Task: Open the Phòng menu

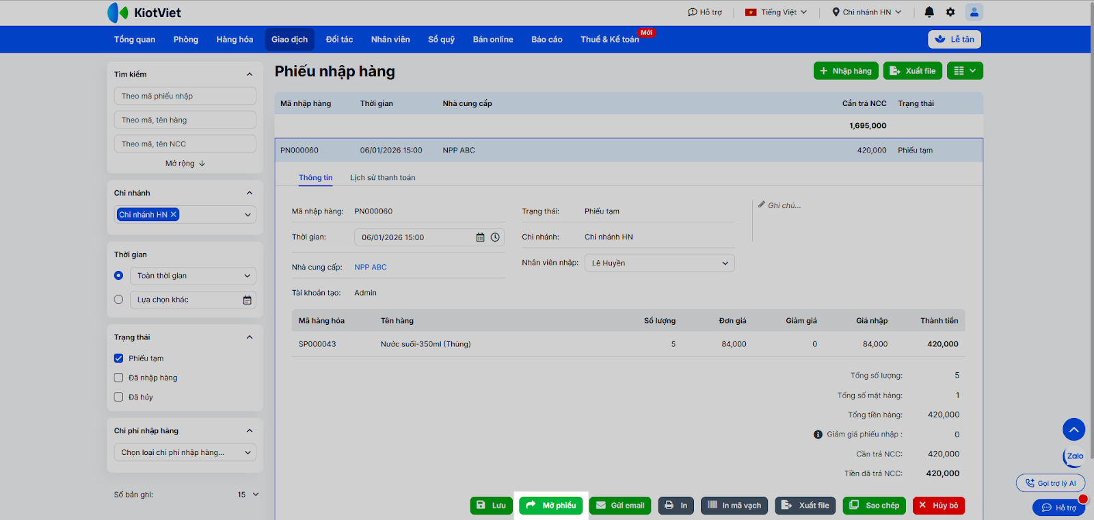Action: (x=186, y=40)
